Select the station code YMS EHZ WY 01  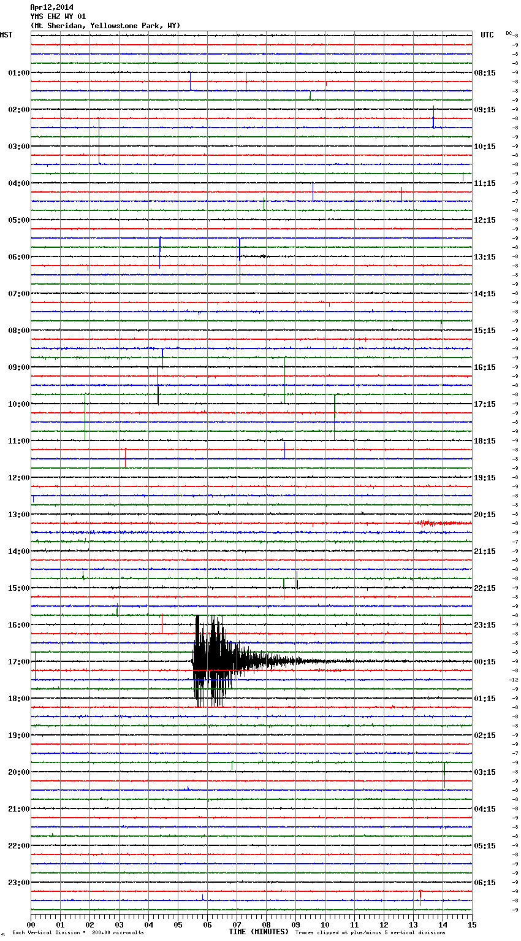click(58, 17)
